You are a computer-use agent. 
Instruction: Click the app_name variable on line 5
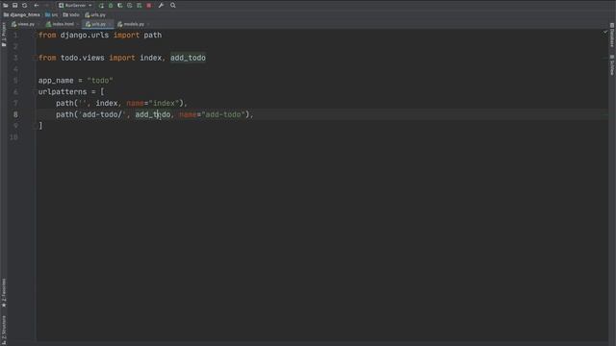tap(56, 81)
